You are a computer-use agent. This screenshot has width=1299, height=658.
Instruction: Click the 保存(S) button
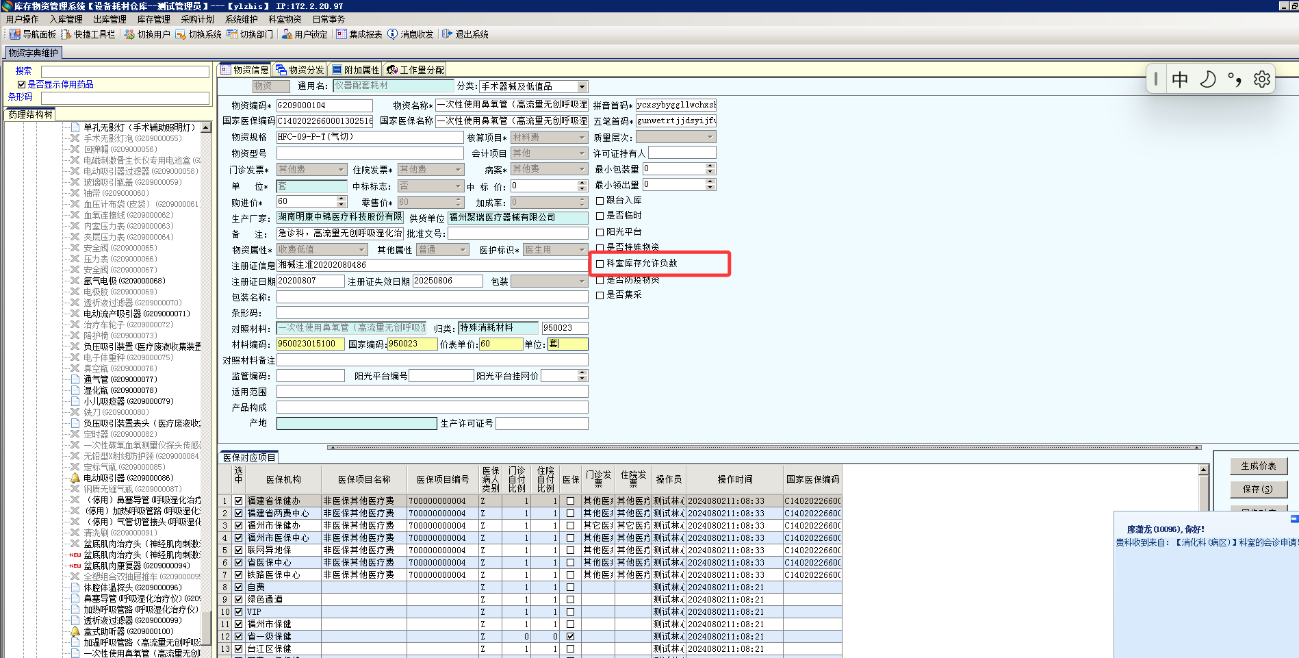[x=1258, y=489]
